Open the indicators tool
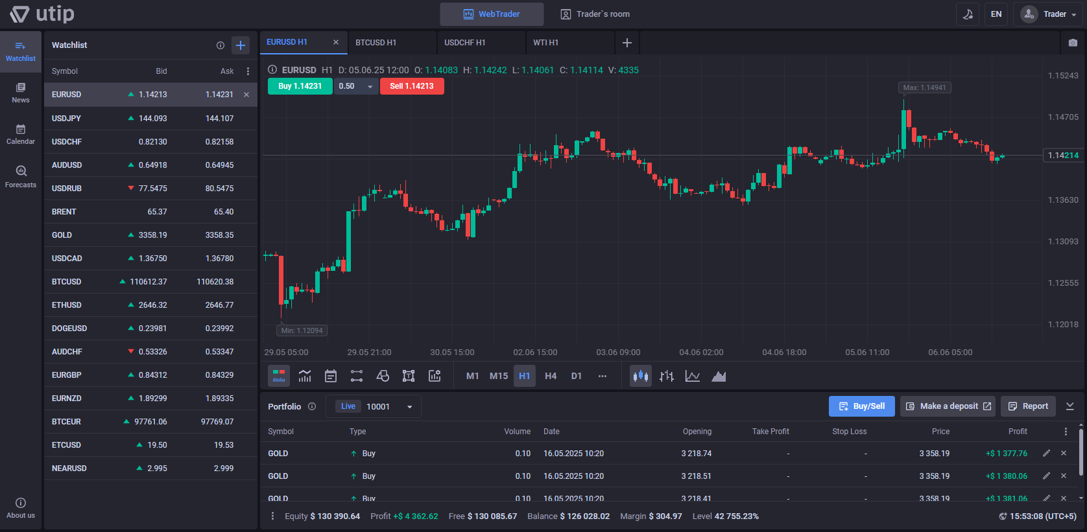 pyautogui.click(x=305, y=376)
